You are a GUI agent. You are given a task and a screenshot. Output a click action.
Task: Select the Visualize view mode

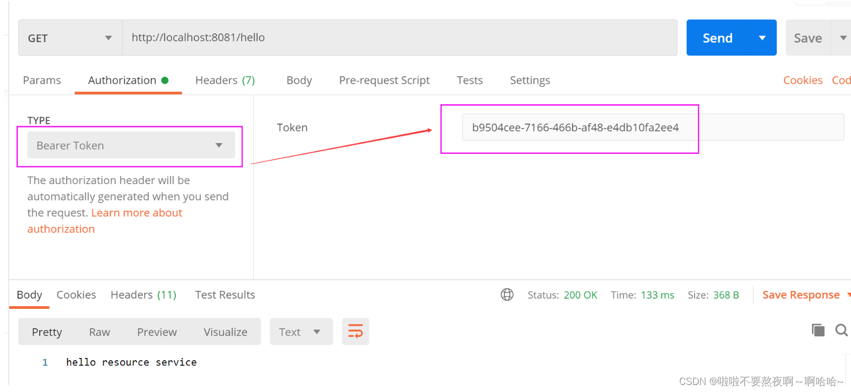click(225, 332)
